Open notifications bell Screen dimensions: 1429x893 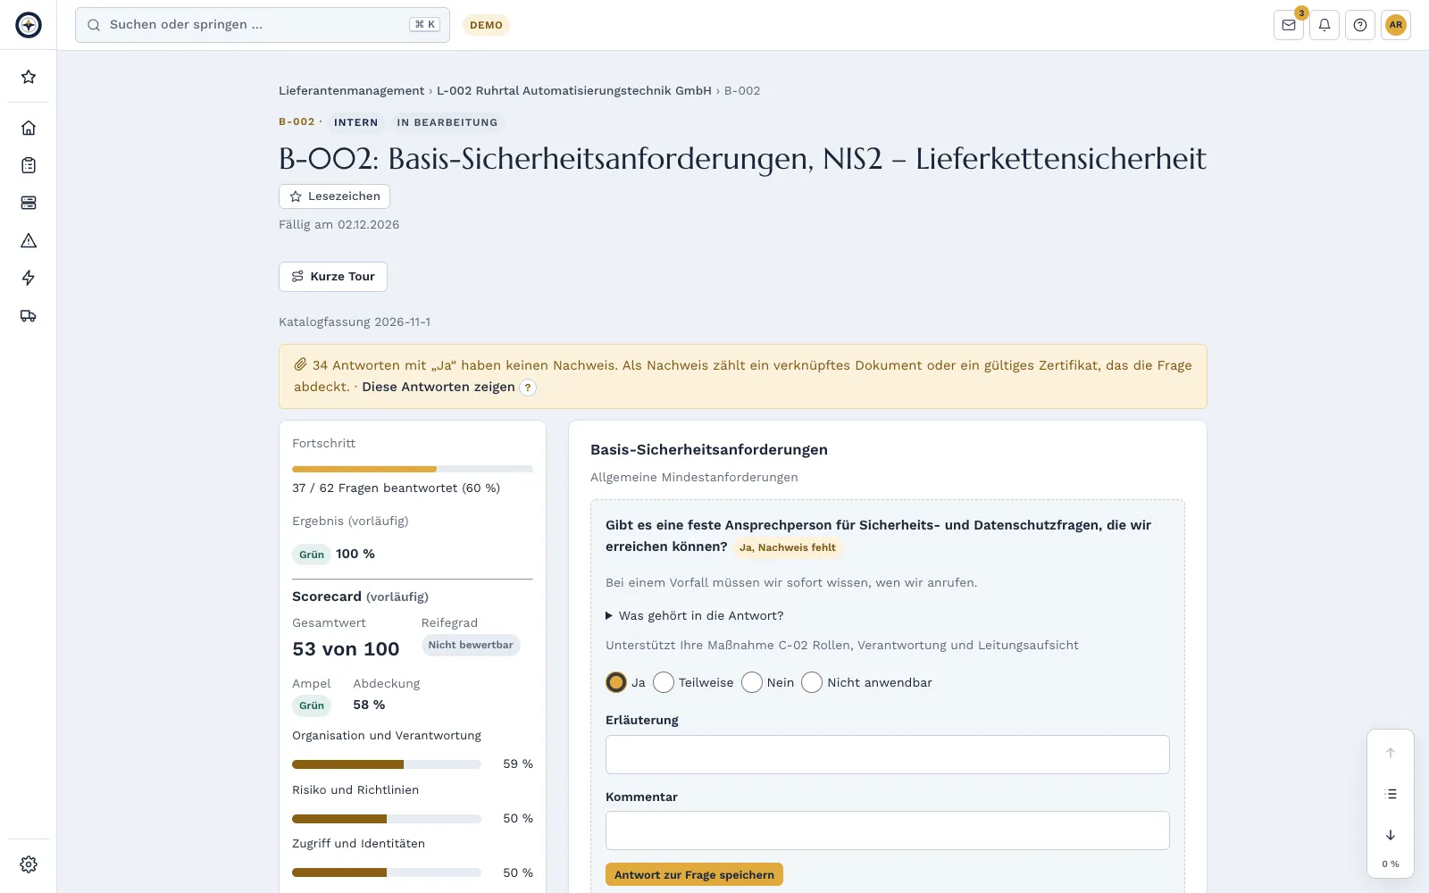tap(1325, 25)
